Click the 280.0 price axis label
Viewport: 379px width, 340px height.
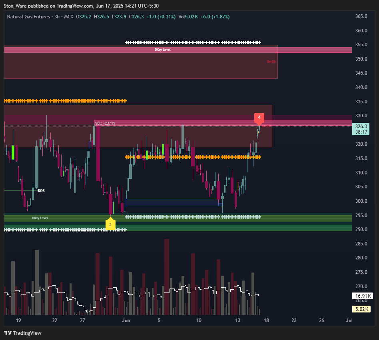[x=361, y=258]
